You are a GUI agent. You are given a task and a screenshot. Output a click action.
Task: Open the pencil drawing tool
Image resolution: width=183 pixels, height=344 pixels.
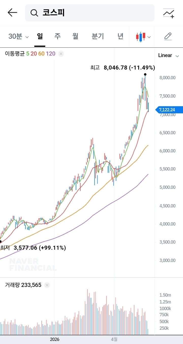(168, 36)
